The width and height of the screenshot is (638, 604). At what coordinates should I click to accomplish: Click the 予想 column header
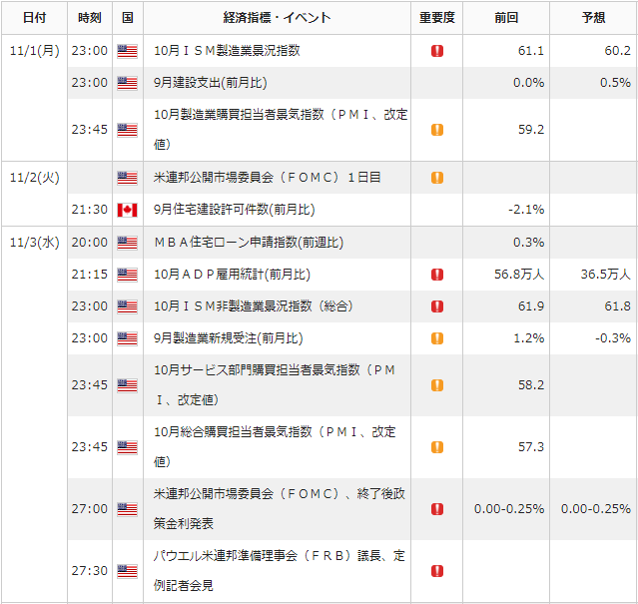[594, 18]
